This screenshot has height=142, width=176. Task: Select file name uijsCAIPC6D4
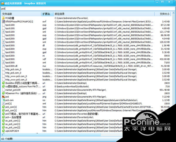pos(12,131)
